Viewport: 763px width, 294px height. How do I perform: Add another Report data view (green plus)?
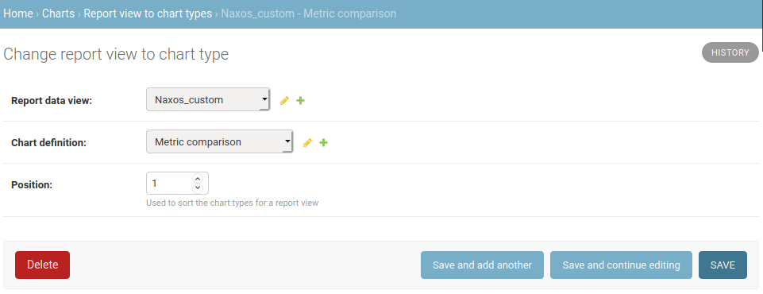pyautogui.click(x=301, y=100)
